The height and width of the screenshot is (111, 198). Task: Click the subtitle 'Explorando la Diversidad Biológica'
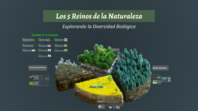(x=99, y=27)
